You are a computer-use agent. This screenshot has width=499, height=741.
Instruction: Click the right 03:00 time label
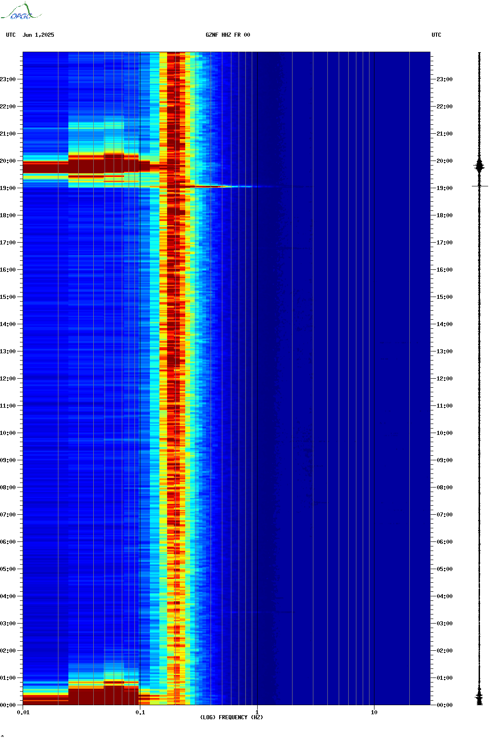point(444,624)
